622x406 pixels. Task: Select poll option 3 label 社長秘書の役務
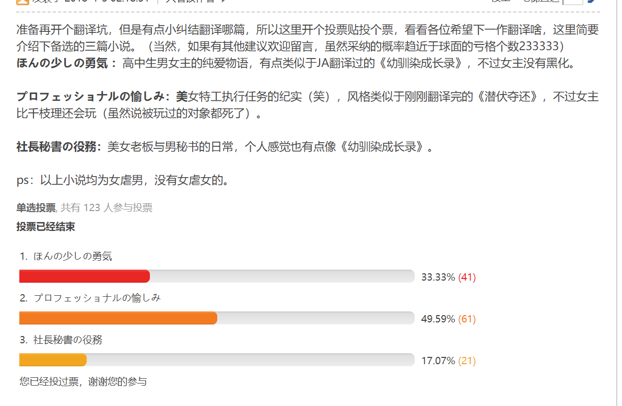coord(68,340)
